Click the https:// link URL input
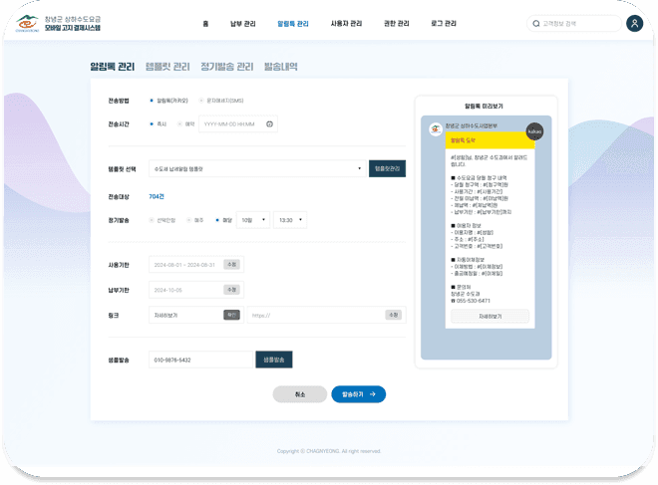Viewport: 658px width, 485px height. click(326, 315)
